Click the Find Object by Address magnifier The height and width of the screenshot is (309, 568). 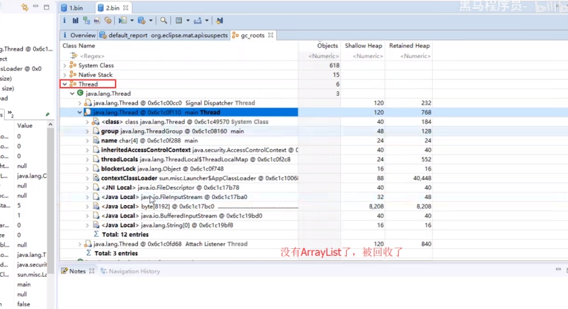164,21
